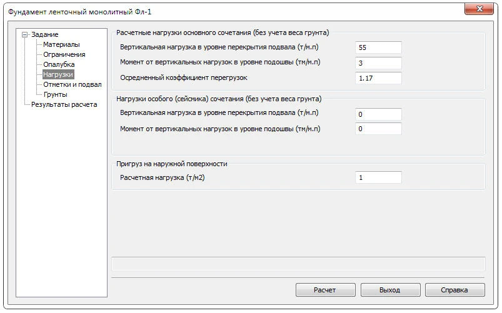Collapse the Задание tree node

[x=24, y=35]
